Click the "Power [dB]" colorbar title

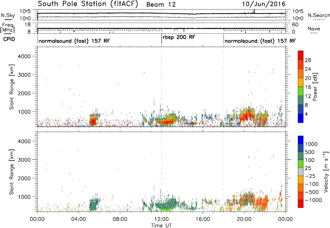coord(315,87)
